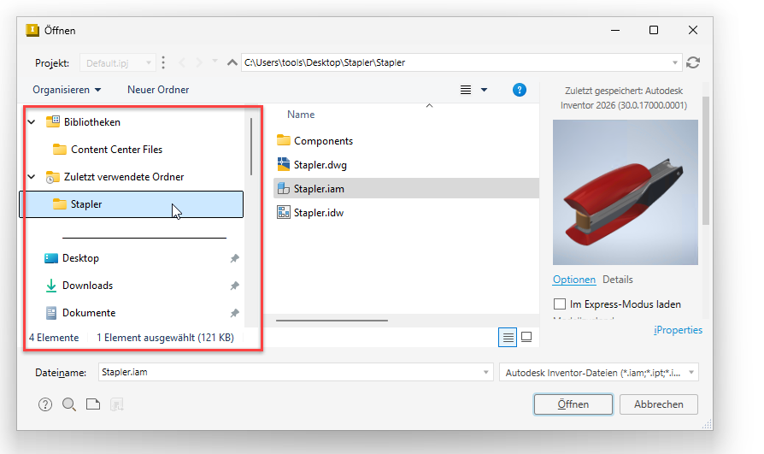Viewport: 764px width, 454px height.
Task: Click the refresh icon beside path field
Action: [693, 62]
